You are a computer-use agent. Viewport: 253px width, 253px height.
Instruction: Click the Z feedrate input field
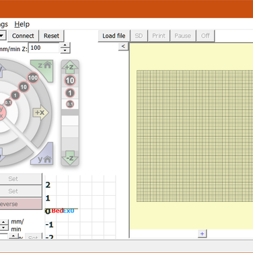pos(44,48)
